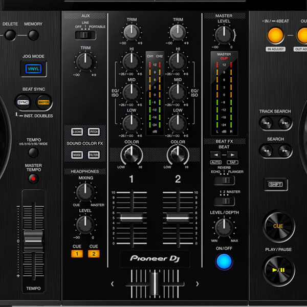This screenshot has width=307, height=307.
Task: Click track search previous button
Action: [x=266, y=123]
